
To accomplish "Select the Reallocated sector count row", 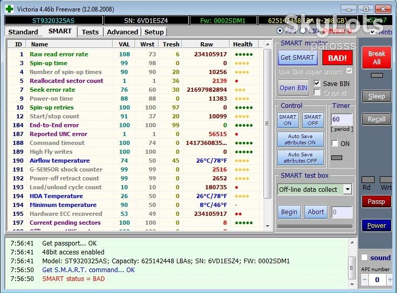I will coord(135,81).
